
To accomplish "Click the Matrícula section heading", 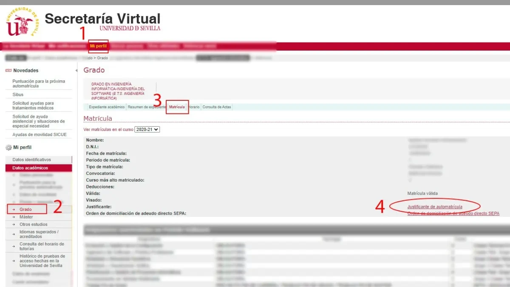I will 98,118.
